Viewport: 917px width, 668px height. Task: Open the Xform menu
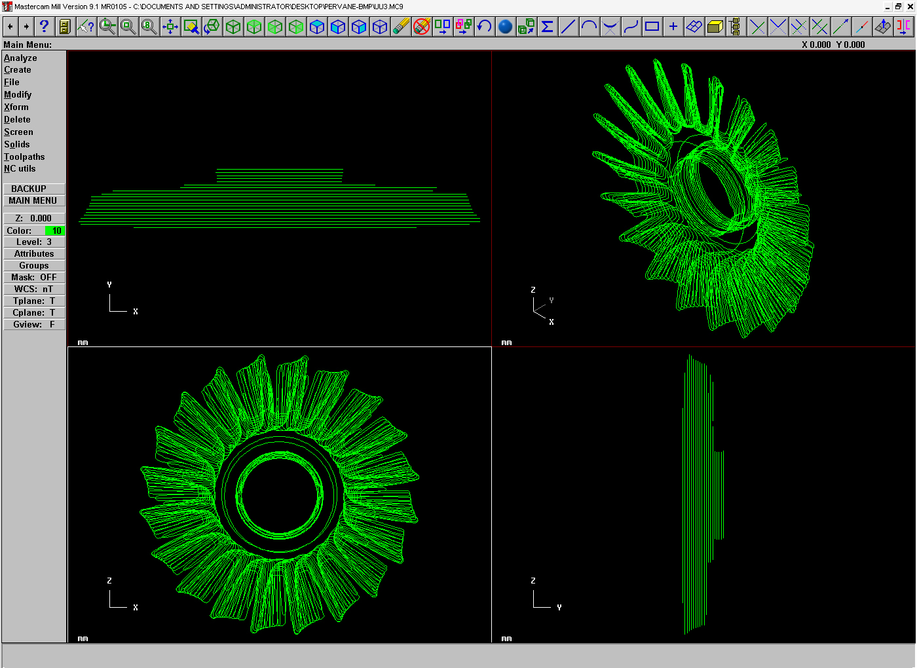click(16, 107)
